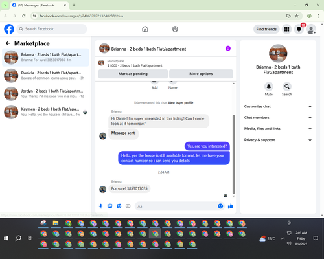Mute the chat with bell icon
Screen dimensions: 324x259
click(268, 87)
